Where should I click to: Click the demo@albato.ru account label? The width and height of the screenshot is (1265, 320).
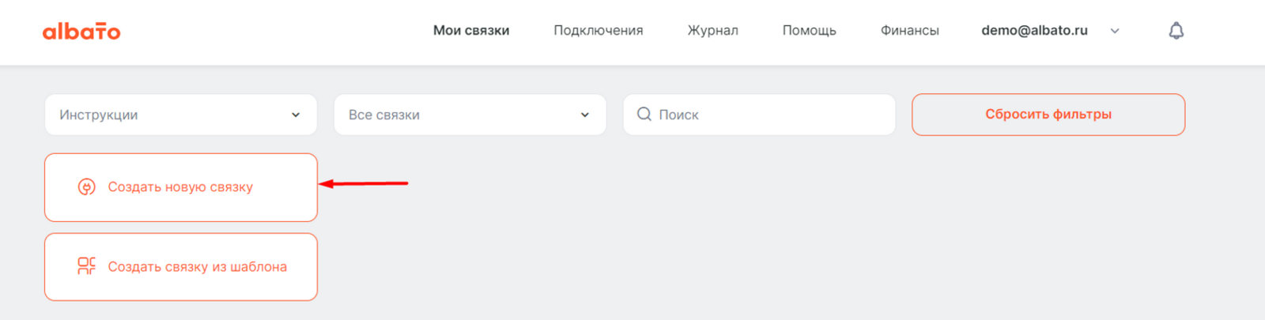[x=1034, y=31]
